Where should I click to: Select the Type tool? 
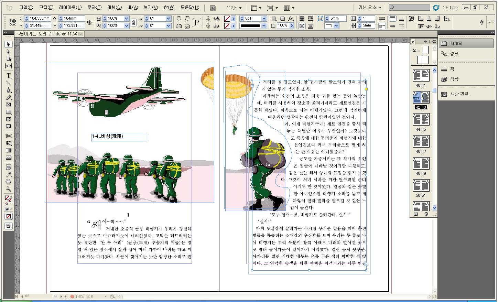point(9,76)
